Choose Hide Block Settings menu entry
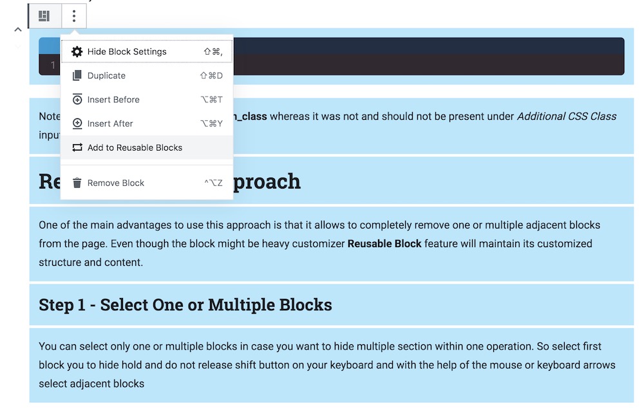The image size is (644, 408). pyautogui.click(x=147, y=51)
